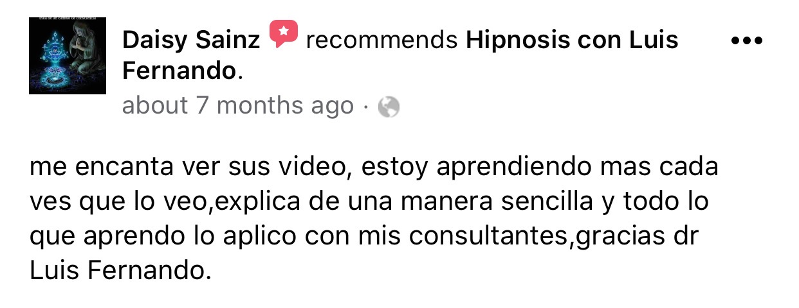Screen dimensions: 799x308
Task: Visit the Hipnosis con Luis page link
Action: 572,40
